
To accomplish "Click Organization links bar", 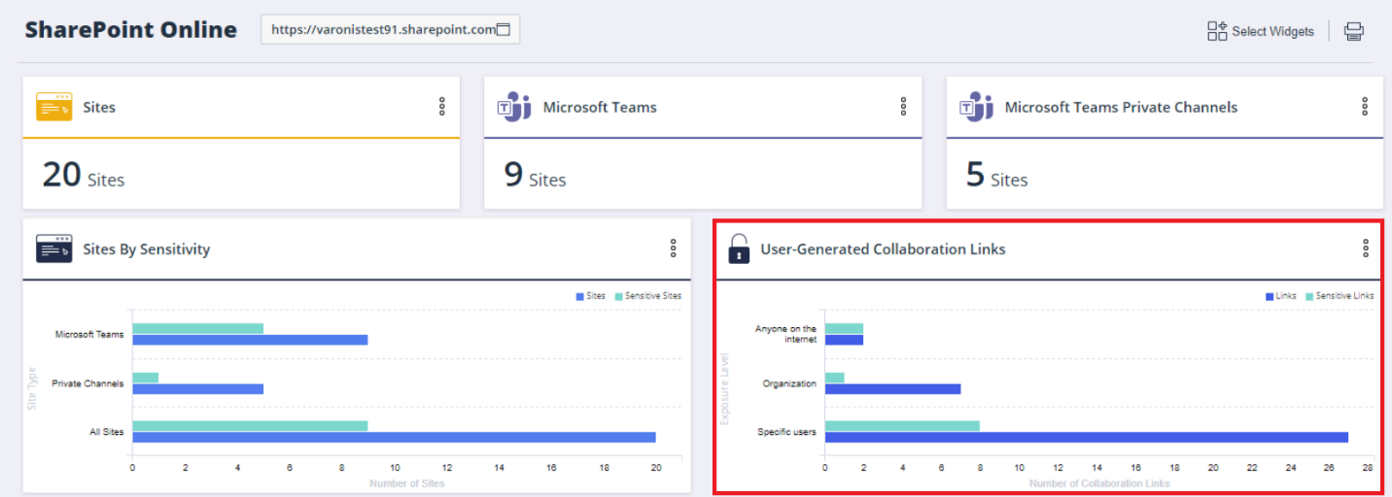I will [x=892, y=388].
